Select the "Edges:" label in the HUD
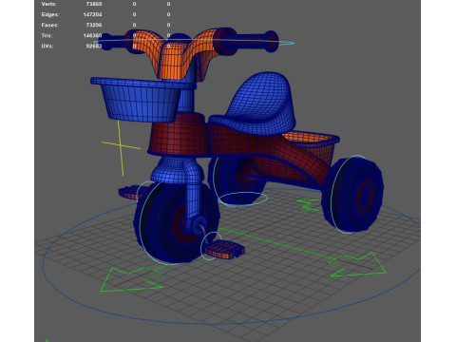The width and height of the screenshot is (456, 342). click(x=50, y=14)
